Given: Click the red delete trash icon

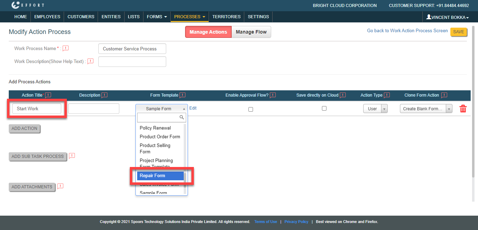Looking at the screenshot, I should point(463,109).
